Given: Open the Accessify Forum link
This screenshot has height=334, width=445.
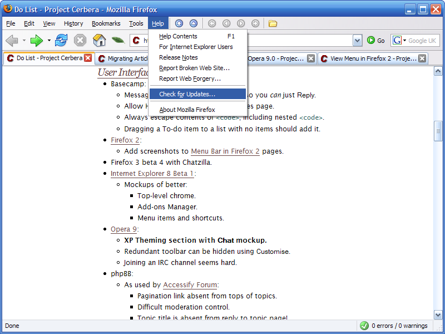Looking at the screenshot, I should click(x=190, y=285).
